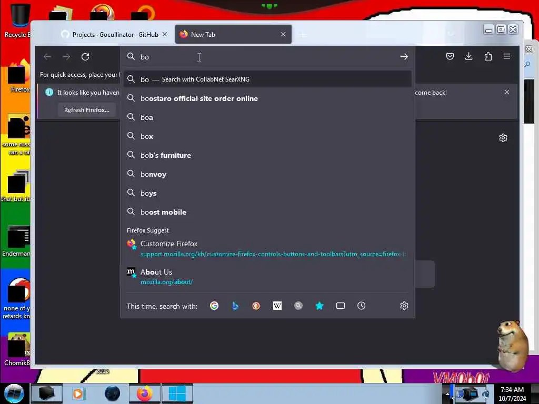Image resolution: width=539 pixels, height=404 pixels.
Task: Search in open Tabs using tab icon
Action: click(x=341, y=306)
